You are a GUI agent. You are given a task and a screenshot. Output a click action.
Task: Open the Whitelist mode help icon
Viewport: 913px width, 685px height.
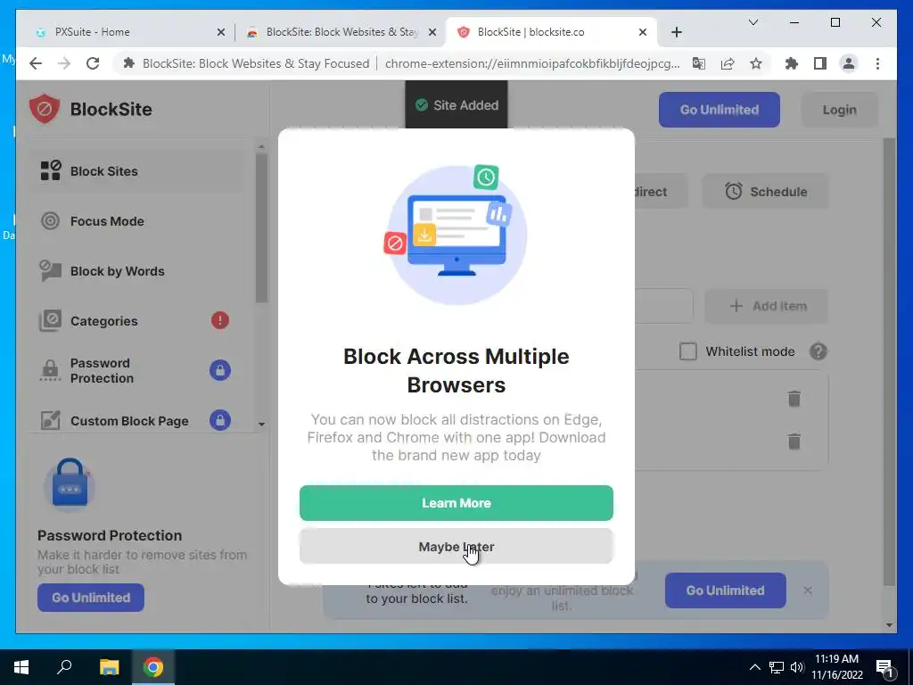point(818,351)
